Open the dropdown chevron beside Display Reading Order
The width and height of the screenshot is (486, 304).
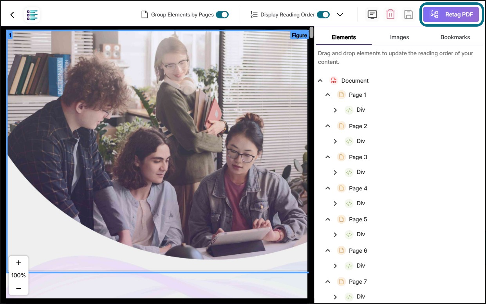point(340,15)
